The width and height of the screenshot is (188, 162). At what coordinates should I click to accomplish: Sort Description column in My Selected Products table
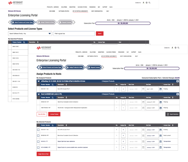click(x=66, y=125)
